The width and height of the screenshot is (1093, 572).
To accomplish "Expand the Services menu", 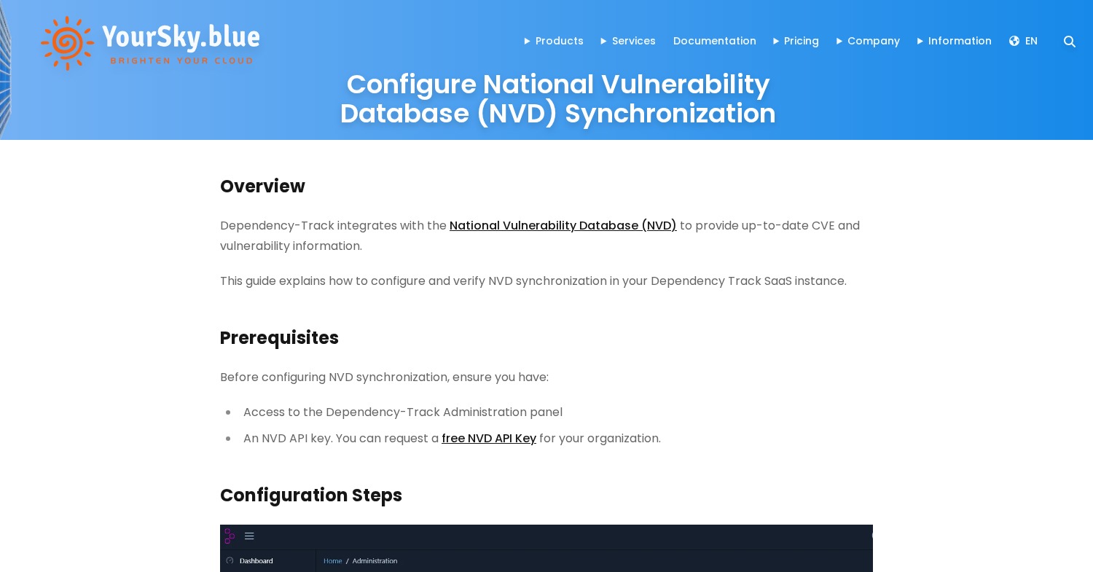I will 628,41.
